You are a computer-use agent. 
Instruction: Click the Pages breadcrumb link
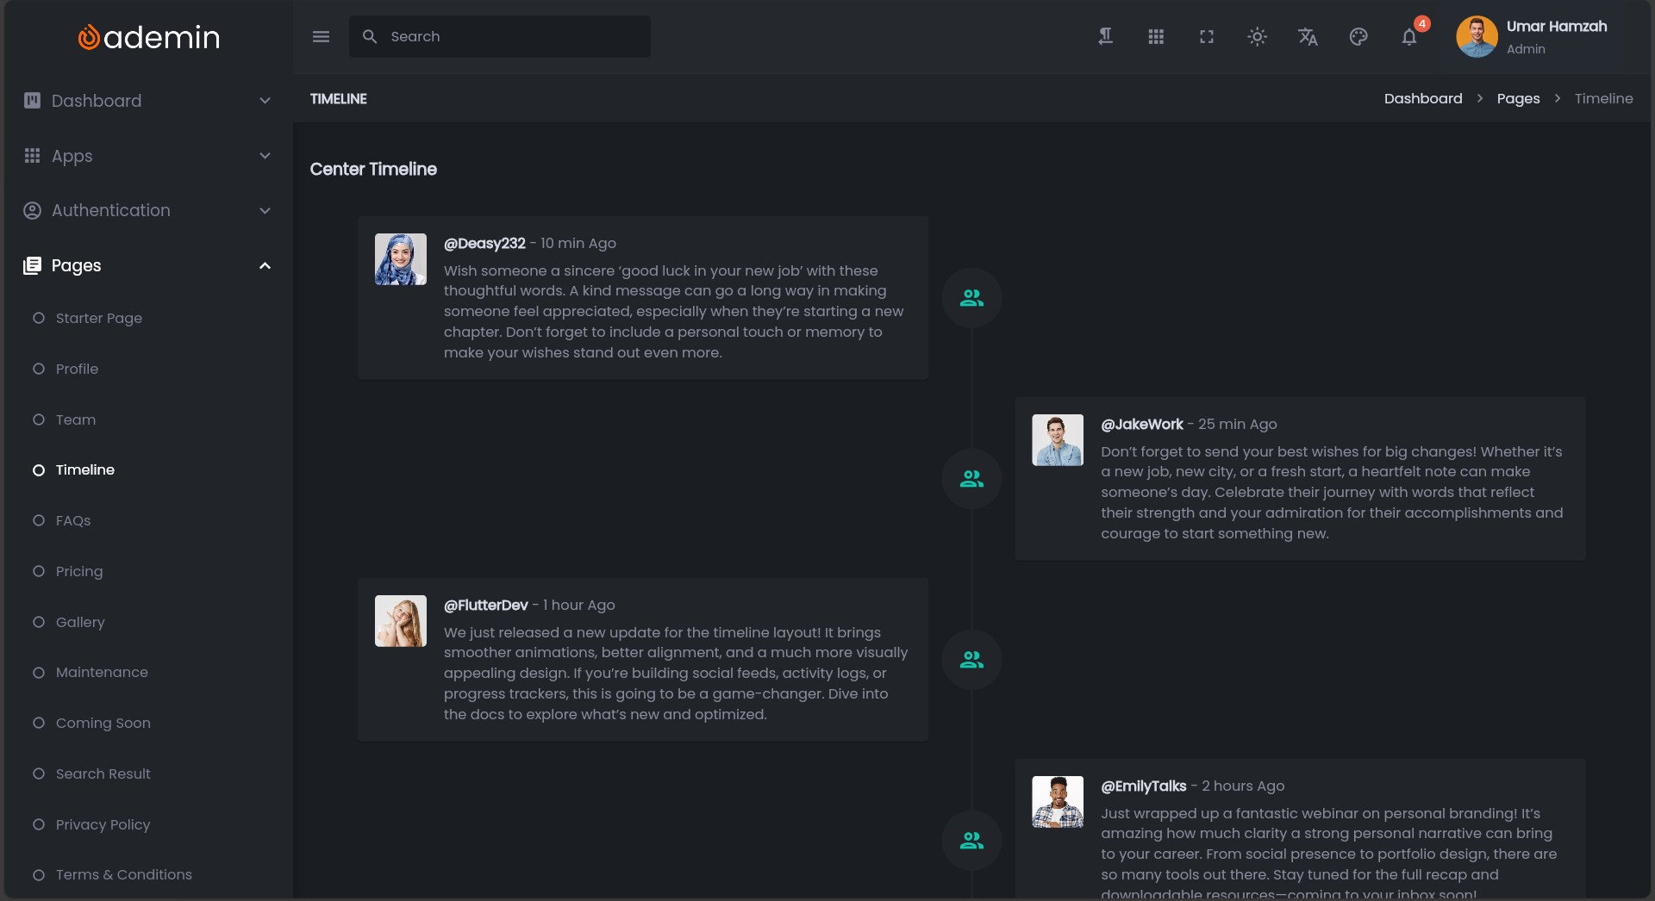click(x=1518, y=99)
